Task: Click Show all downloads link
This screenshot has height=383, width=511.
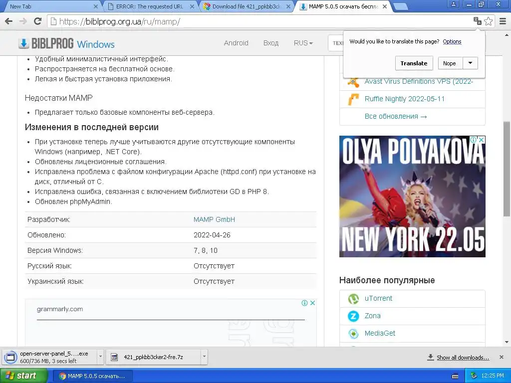Action: 463,357
